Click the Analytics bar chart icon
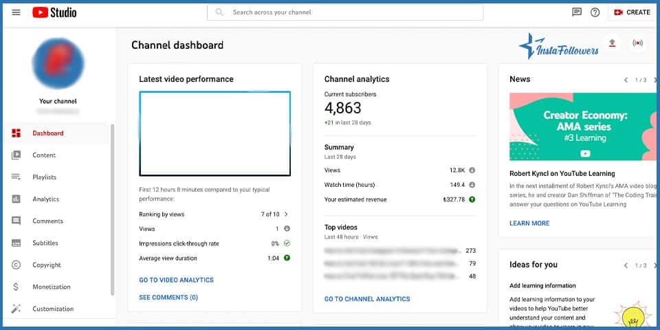This screenshot has height=330, width=660. point(16,199)
